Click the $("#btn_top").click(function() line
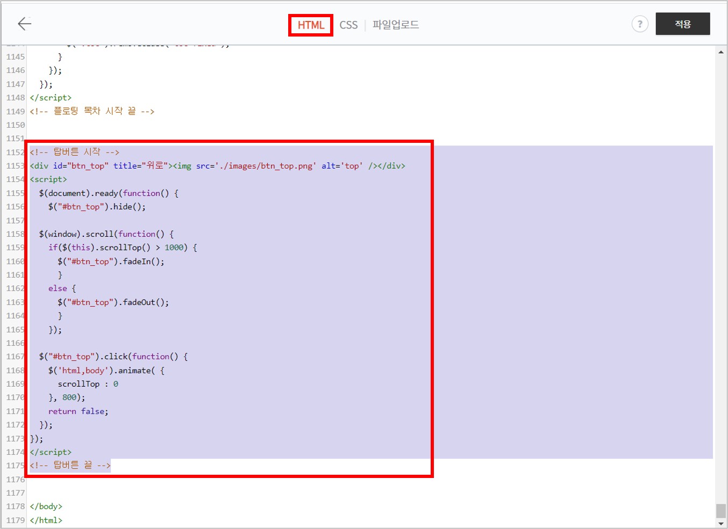 point(113,357)
